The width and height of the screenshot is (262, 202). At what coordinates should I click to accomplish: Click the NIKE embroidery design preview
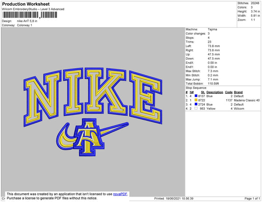(x=93, y=112)
